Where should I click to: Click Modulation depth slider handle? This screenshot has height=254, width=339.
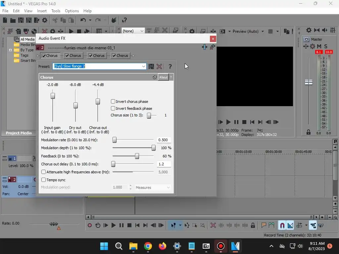coord(154,148)
